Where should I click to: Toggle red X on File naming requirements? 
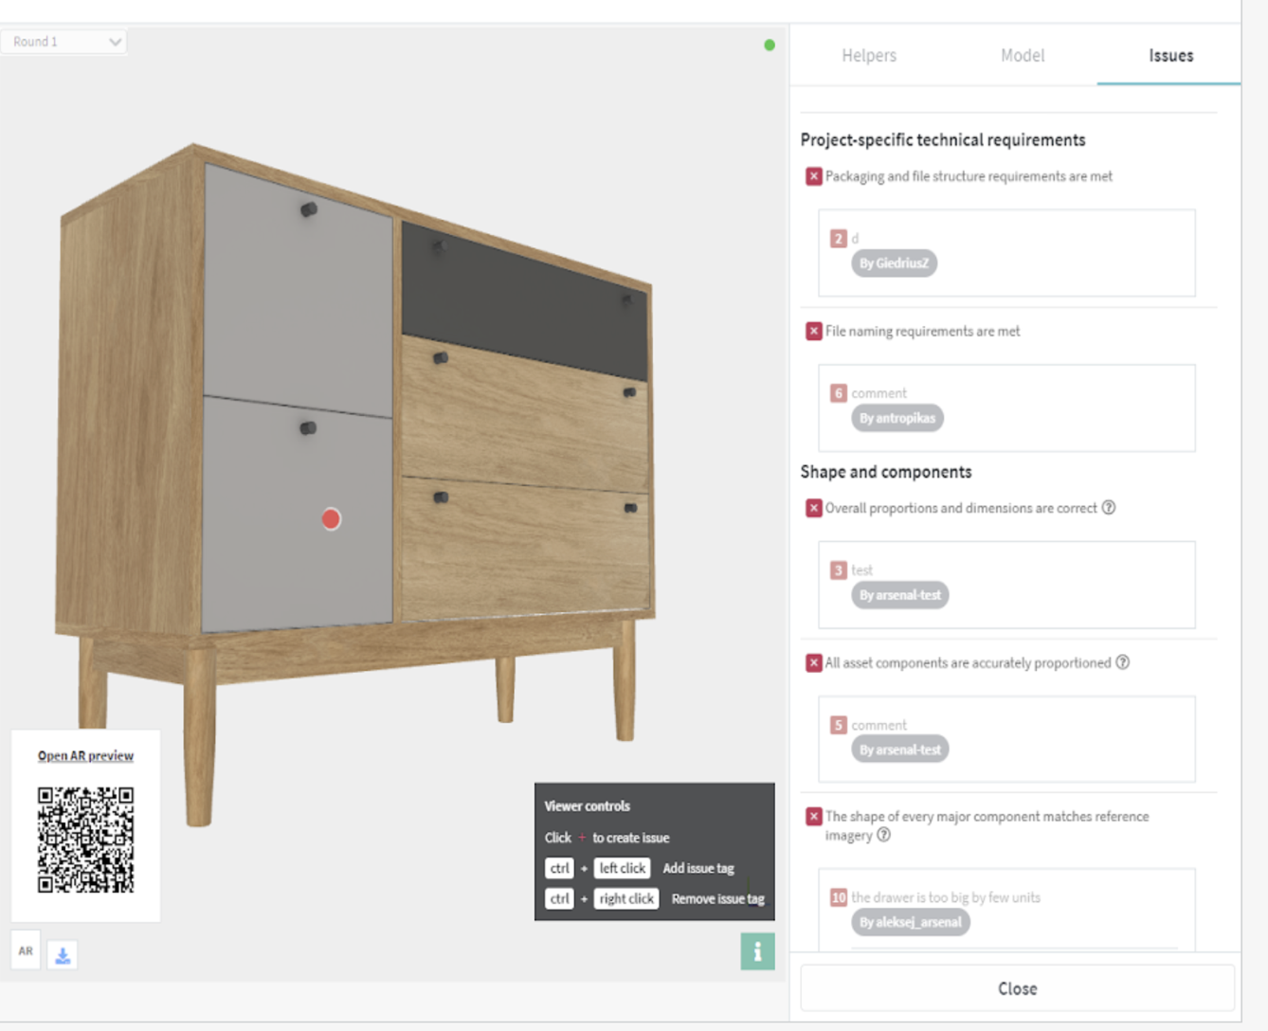(x=813, y=331)
